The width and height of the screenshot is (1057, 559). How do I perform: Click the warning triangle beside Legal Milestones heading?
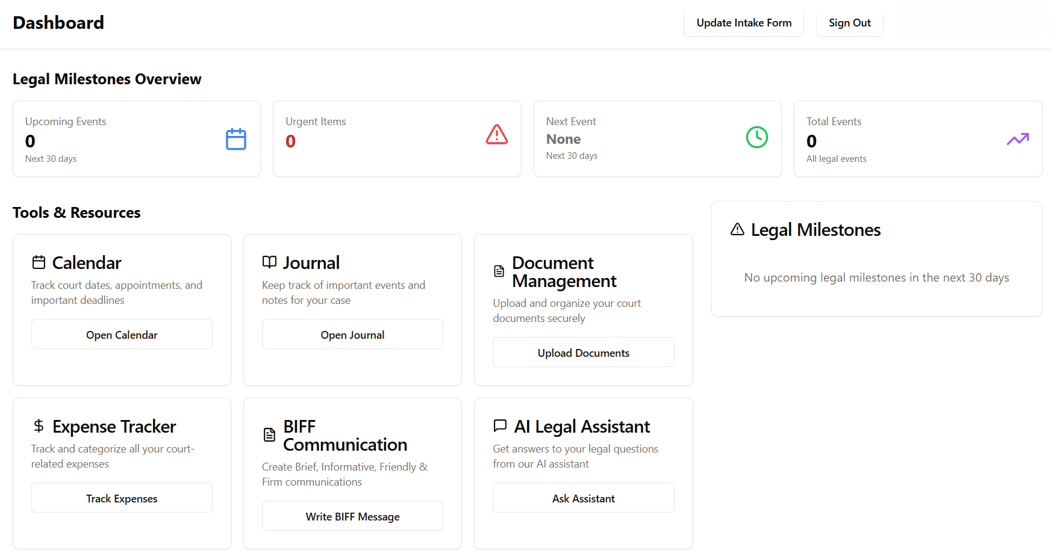coord(737,229)
